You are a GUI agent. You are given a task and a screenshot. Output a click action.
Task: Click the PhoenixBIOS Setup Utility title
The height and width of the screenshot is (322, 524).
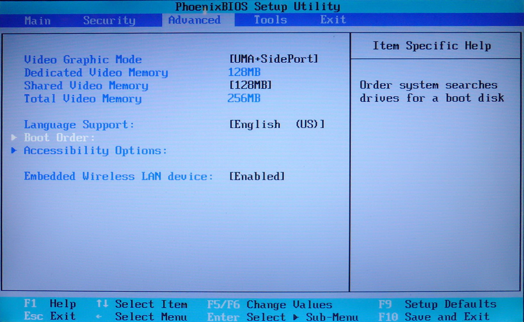coord(258,7)
